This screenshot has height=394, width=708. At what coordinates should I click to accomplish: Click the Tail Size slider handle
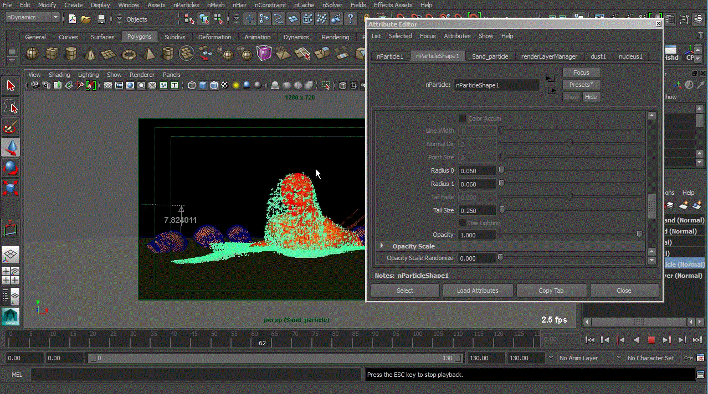click(x=502, y=210)
